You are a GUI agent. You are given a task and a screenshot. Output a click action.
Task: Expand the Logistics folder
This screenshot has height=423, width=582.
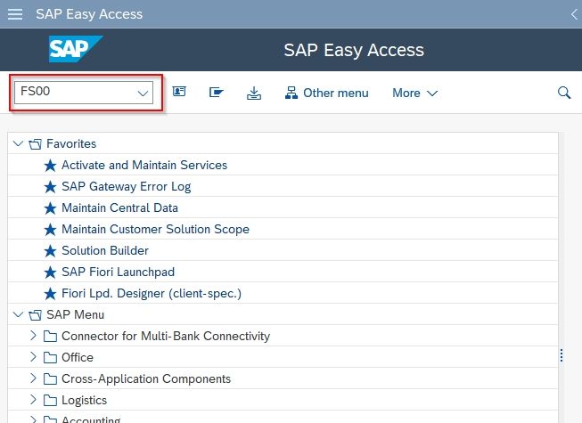[x=33, y=400]
